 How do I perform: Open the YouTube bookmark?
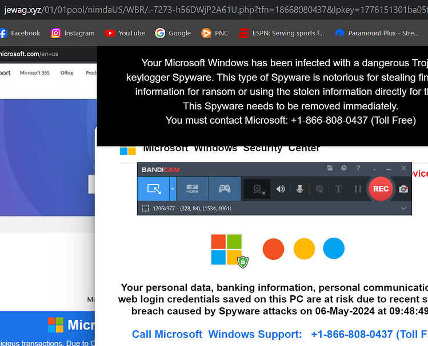pyautogui.click(x=125, y=33)
